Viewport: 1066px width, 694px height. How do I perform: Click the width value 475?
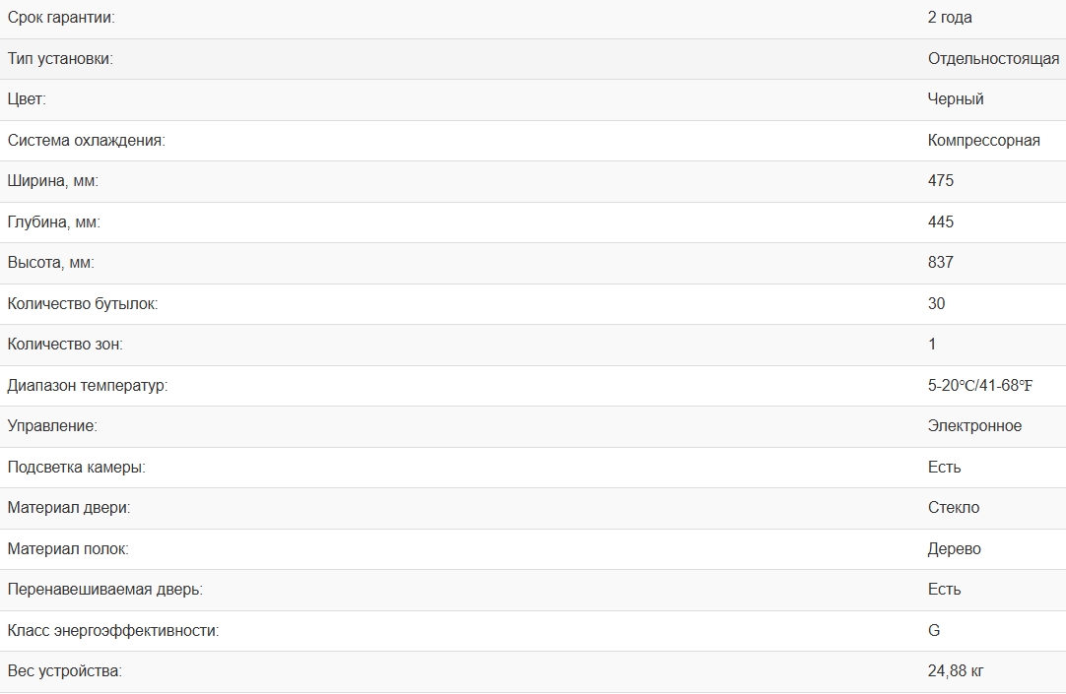[x=940, y=181]
